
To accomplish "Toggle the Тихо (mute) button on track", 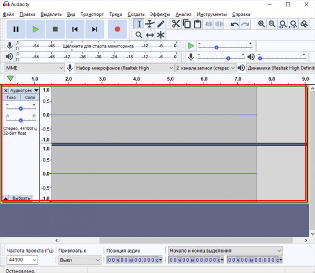I will click(x=11, y=97).
